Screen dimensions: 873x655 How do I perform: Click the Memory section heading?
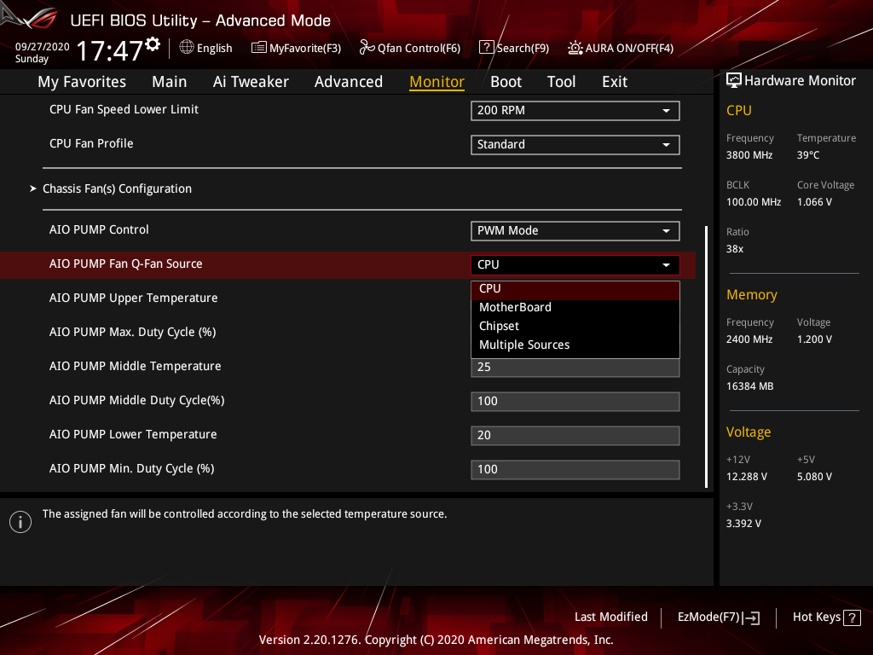[x=752, y=294]
